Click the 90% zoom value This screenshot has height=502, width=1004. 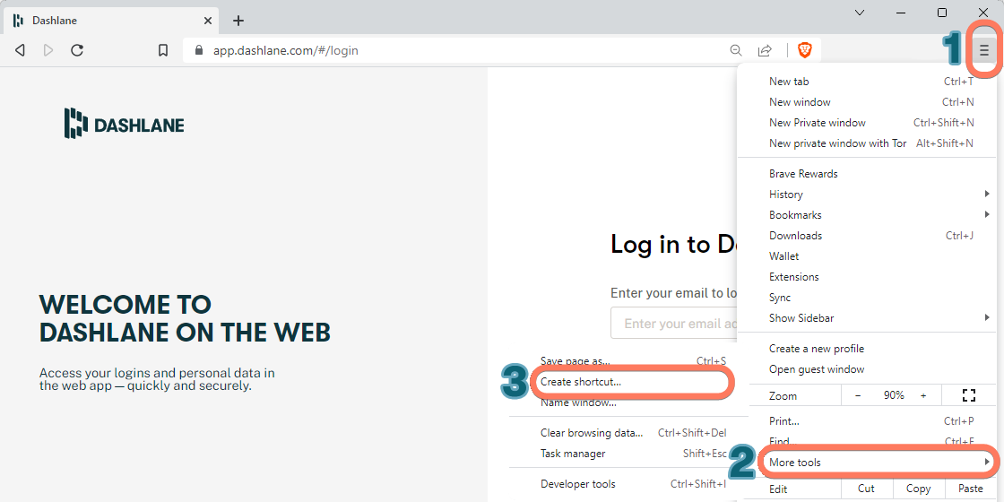[x=894, y=395]
